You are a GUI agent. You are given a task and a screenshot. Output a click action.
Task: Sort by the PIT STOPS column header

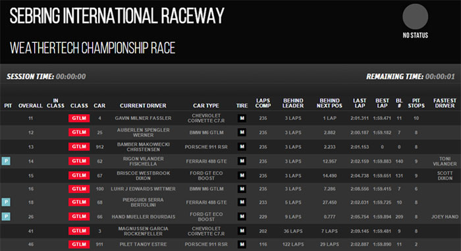(416, 103)
